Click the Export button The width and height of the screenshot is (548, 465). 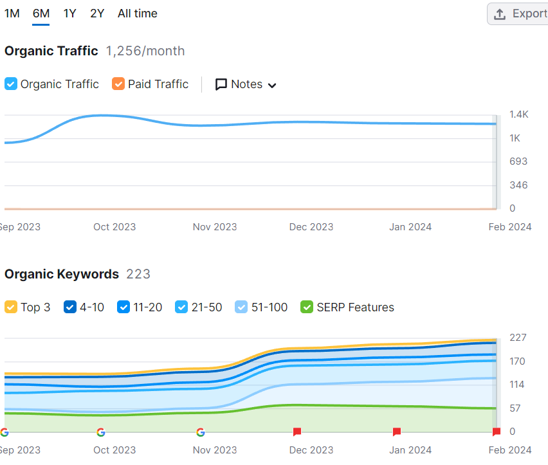pyautogui.click(x=518, y=14)
